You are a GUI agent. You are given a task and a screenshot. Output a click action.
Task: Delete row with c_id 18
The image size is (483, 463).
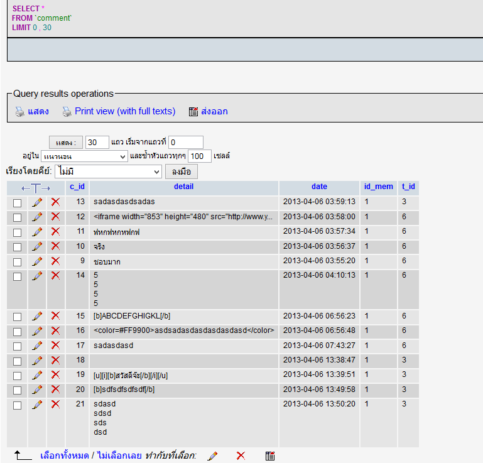pyautogui.click(x=55, y=360)
